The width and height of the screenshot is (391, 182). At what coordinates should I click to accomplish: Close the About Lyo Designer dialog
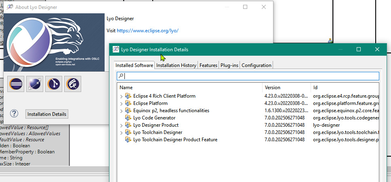point(264,7)
